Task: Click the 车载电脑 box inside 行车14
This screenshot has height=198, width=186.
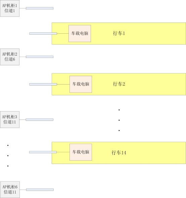Action: pyautogui.click(x=81, y=152)
